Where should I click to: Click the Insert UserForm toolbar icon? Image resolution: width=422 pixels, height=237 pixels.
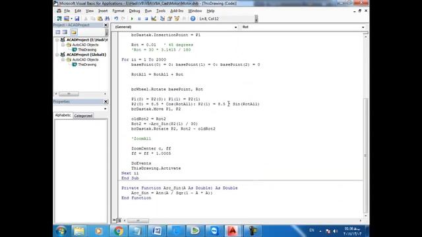click(x=66, y=18)
